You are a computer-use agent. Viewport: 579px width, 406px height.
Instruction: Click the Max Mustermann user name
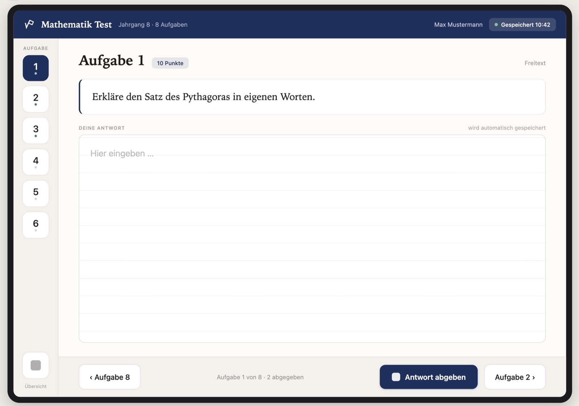[x=458, y=25]
